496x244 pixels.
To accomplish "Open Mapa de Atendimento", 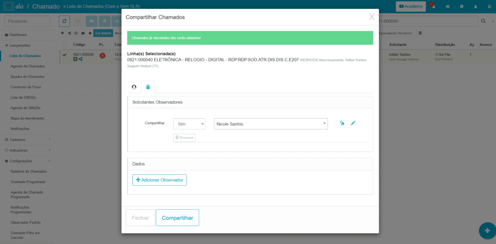I will pos(27,118).
